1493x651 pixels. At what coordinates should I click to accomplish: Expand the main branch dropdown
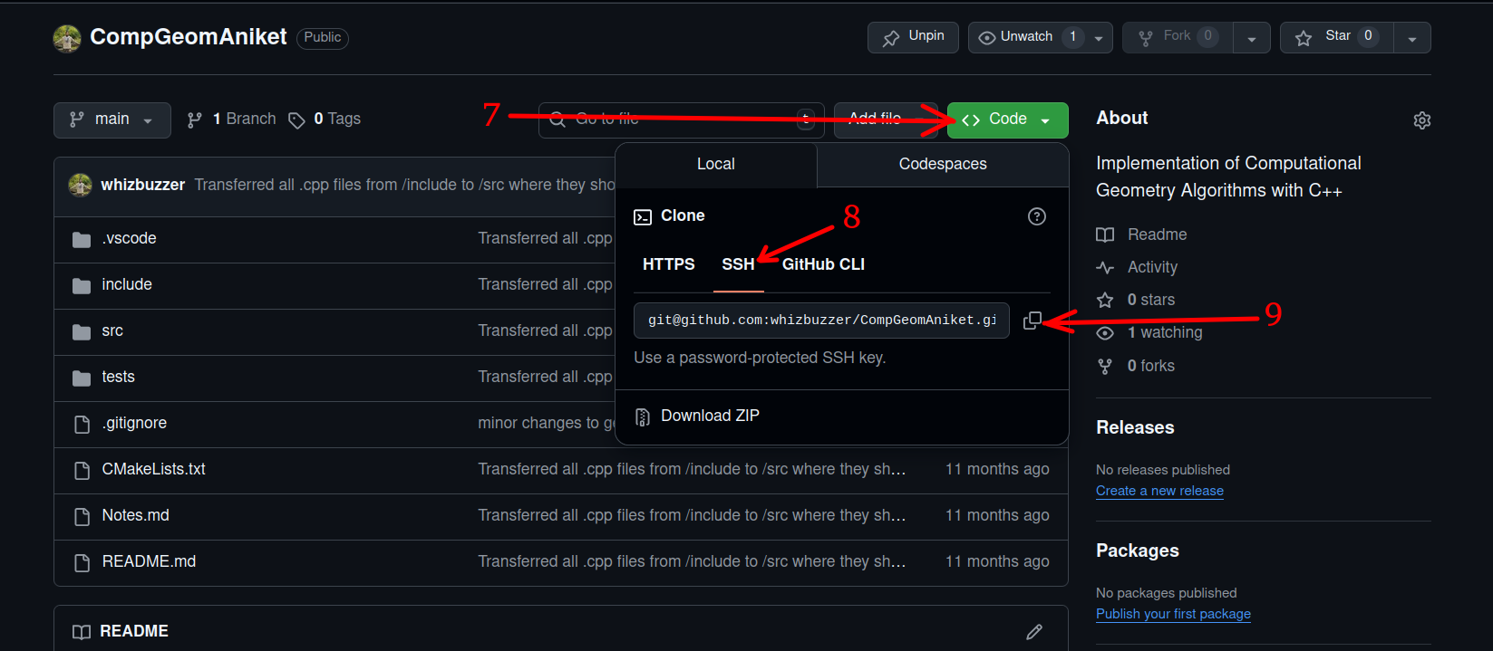point(112,120)
